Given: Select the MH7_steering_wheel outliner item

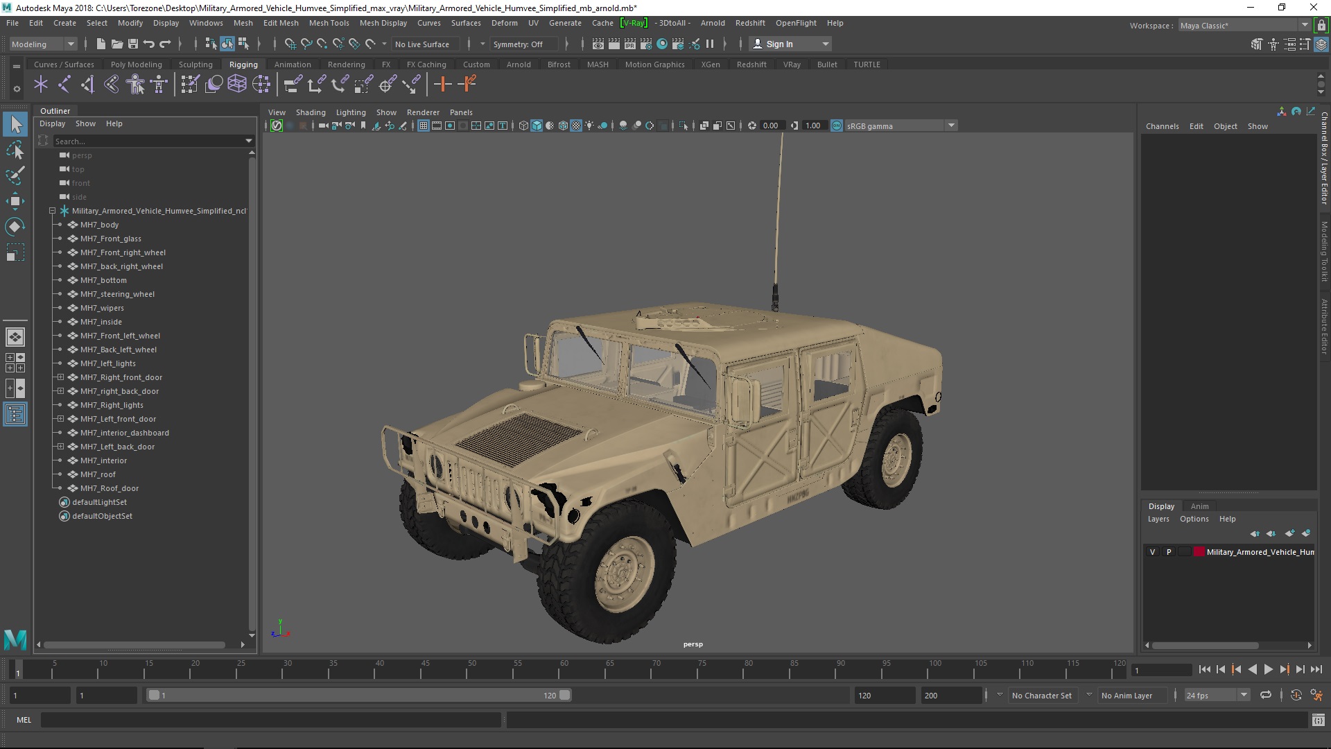Looking at the screenshot, I should pyautogui.click(x=117, y=294).
